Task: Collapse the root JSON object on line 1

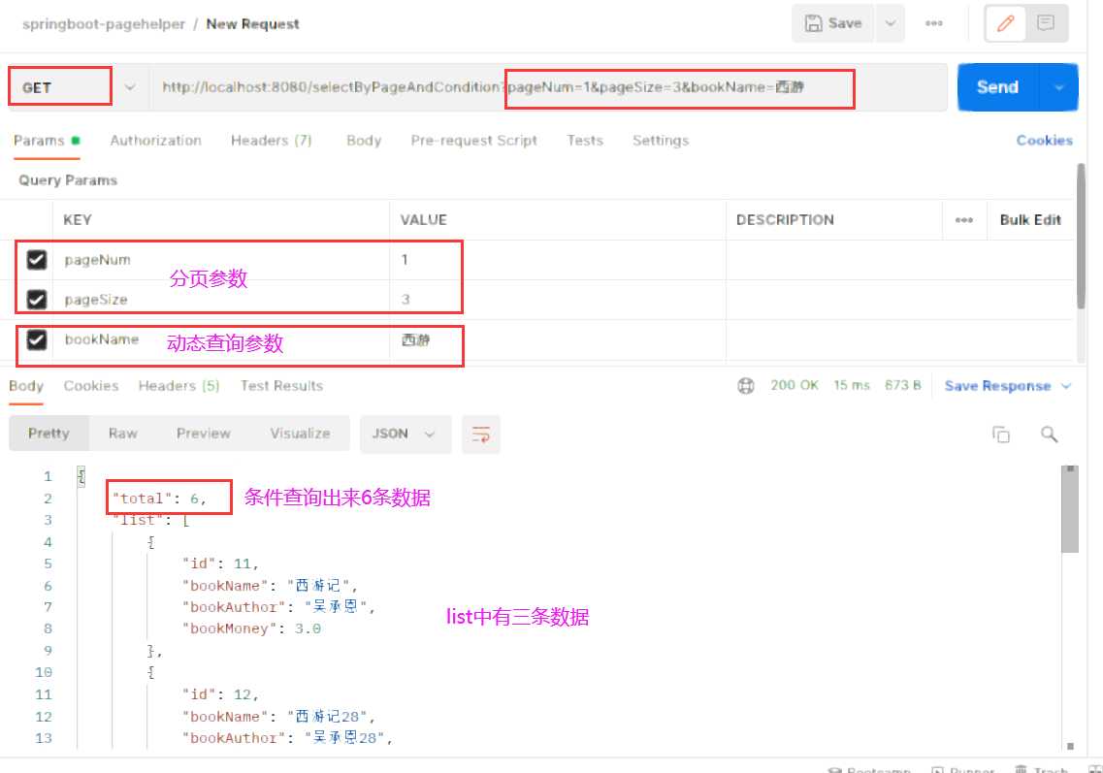Action: coord(81,476)
